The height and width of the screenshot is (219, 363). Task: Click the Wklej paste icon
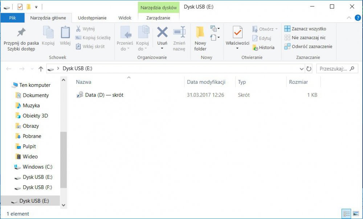(x=65, y=33)
